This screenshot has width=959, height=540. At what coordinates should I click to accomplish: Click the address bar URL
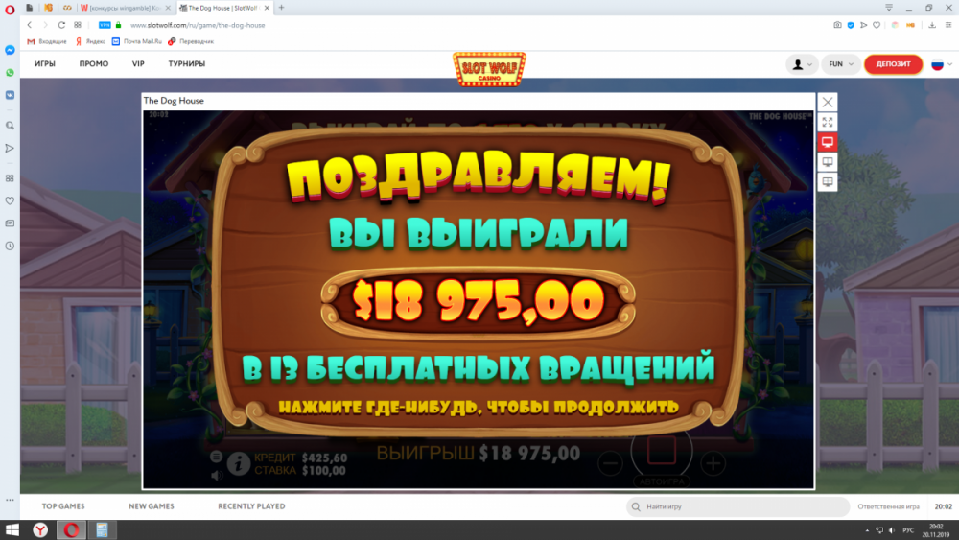(198, 25)
